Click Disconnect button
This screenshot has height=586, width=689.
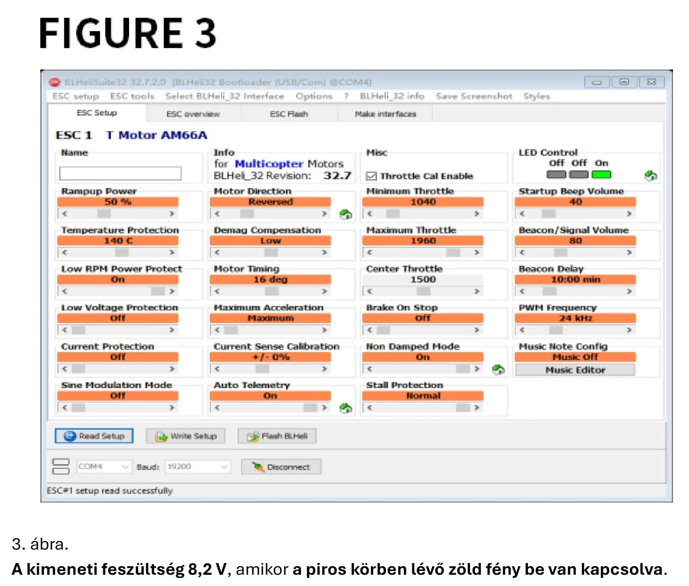click(x=281, y=467)
